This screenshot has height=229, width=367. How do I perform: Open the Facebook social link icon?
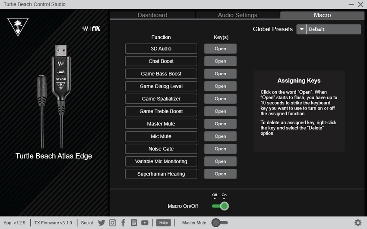(123, 223)
